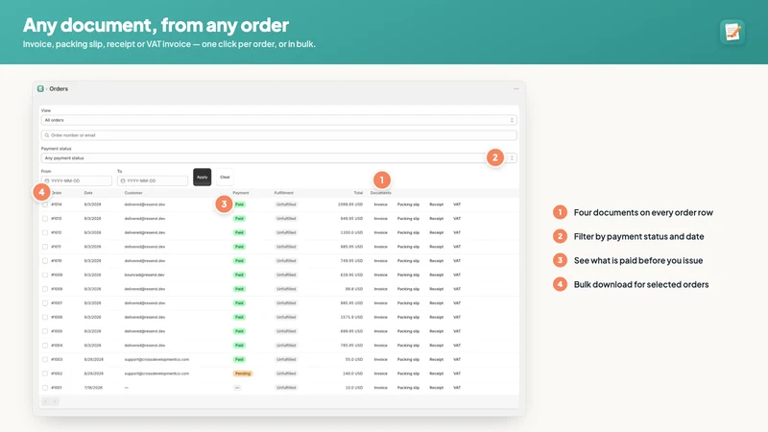
Task: Open VAT document for order #1007
Action: coord(457,303)
